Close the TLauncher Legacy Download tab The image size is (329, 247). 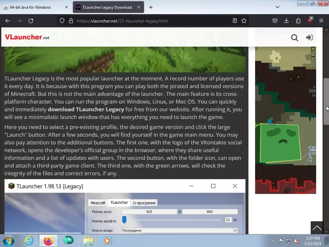[x=139, y=7]
